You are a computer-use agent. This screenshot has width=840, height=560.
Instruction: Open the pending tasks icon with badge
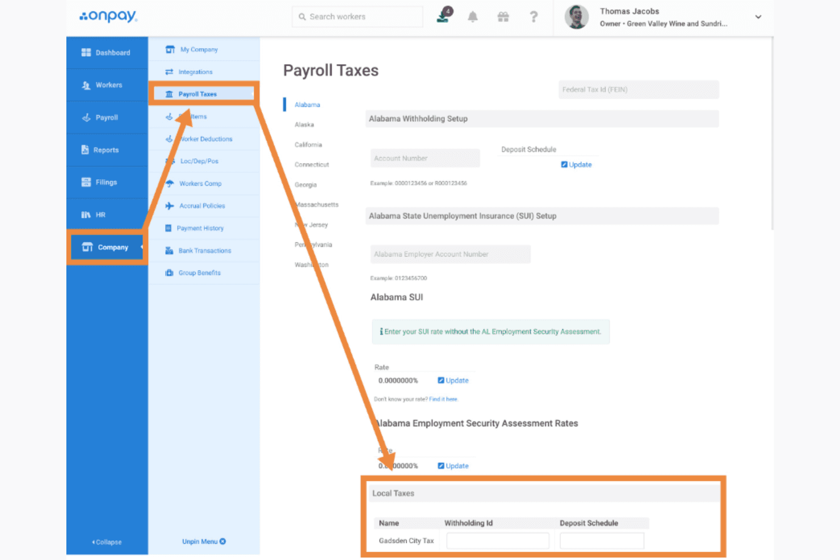[444, 15]
